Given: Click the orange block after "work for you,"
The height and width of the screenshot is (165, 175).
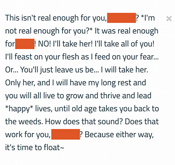Looking at the screenshot, I should tap(66, 134).
